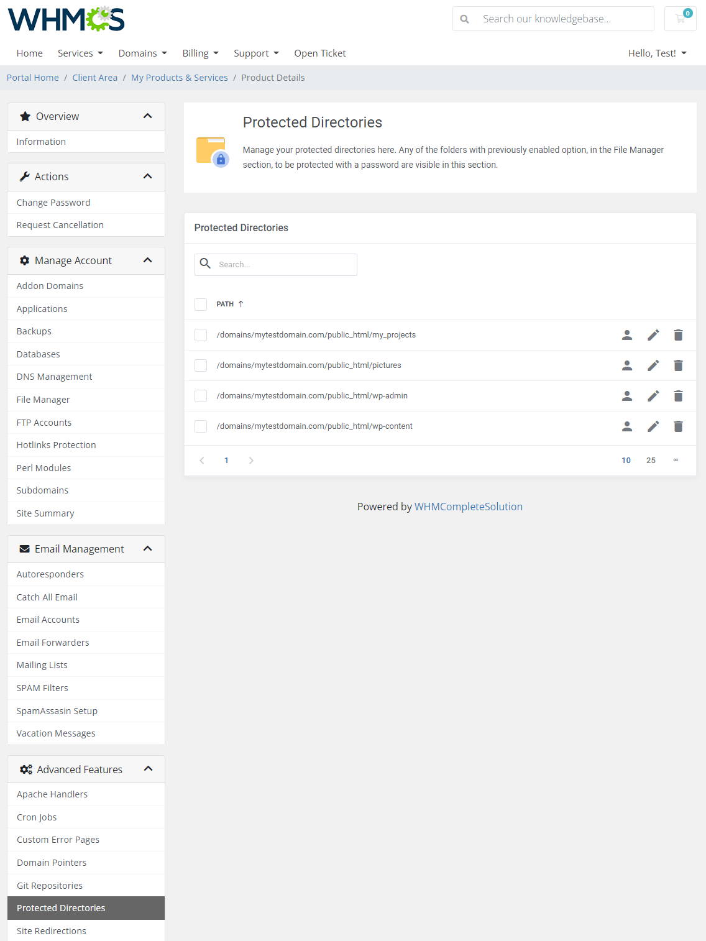Collapse the Actions panel
This screenshot has height=941, width=706.
click(147, 177)
